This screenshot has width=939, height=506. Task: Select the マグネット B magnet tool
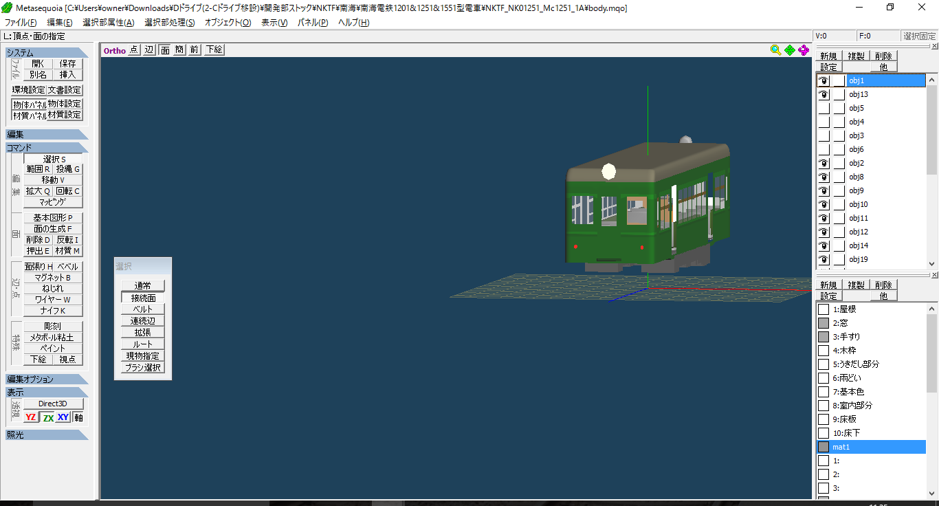click(x=54, y=278)
